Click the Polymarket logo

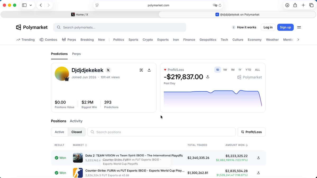point(32,27)
